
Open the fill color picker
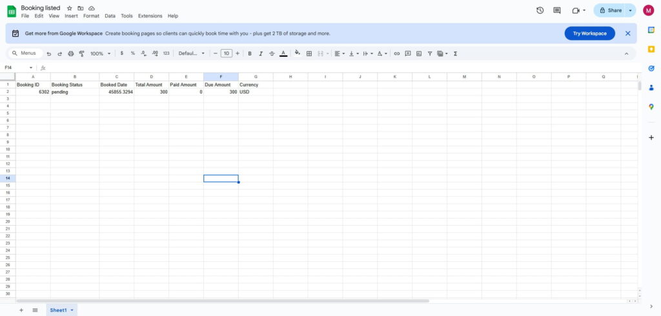(297, 54)
